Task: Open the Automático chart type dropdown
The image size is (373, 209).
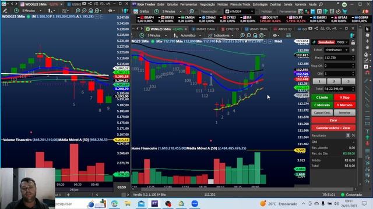Action: (x=200, y=35)
